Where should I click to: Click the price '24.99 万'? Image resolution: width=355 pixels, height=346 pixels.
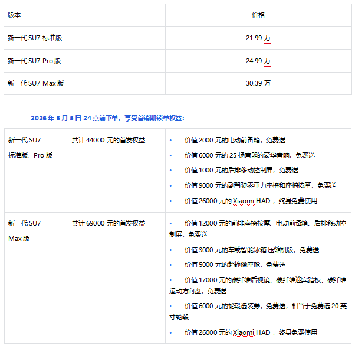[x=258, y=61]
